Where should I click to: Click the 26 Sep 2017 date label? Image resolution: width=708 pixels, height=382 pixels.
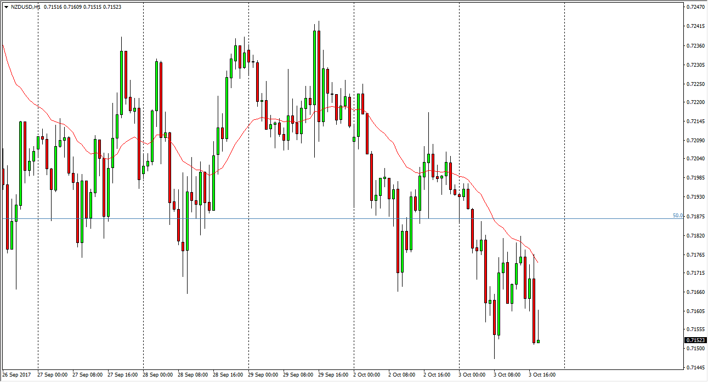click(x=16, y=375)
